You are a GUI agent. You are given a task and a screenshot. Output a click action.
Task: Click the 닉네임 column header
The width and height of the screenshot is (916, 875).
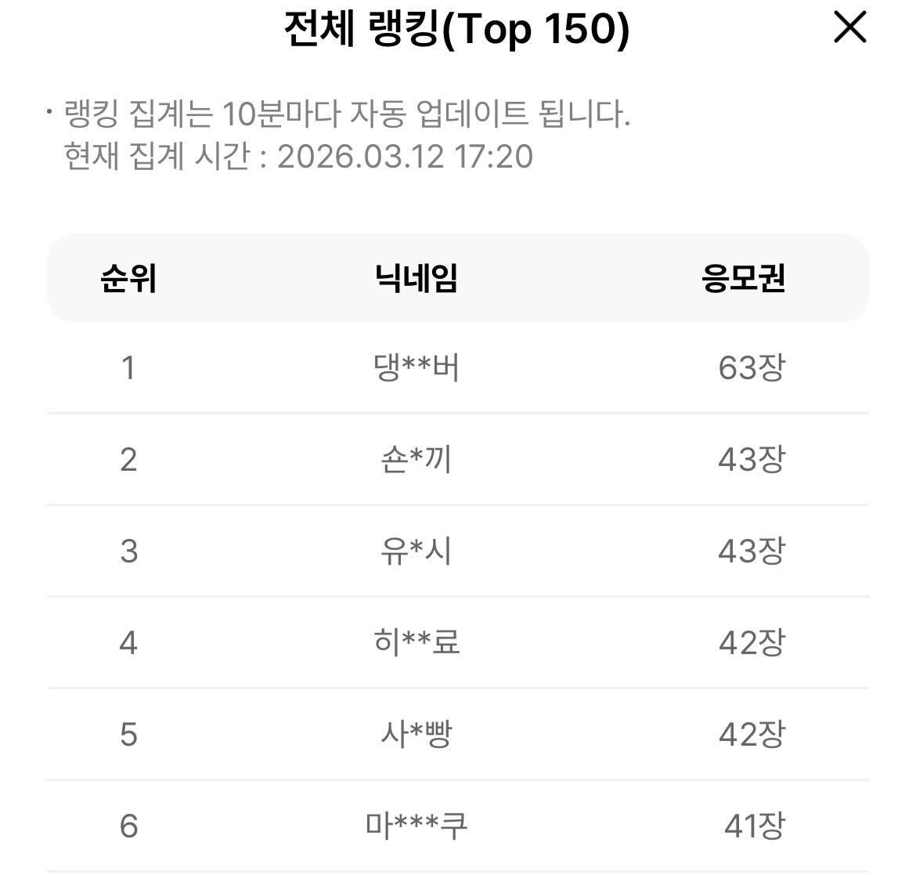[416, 278]
